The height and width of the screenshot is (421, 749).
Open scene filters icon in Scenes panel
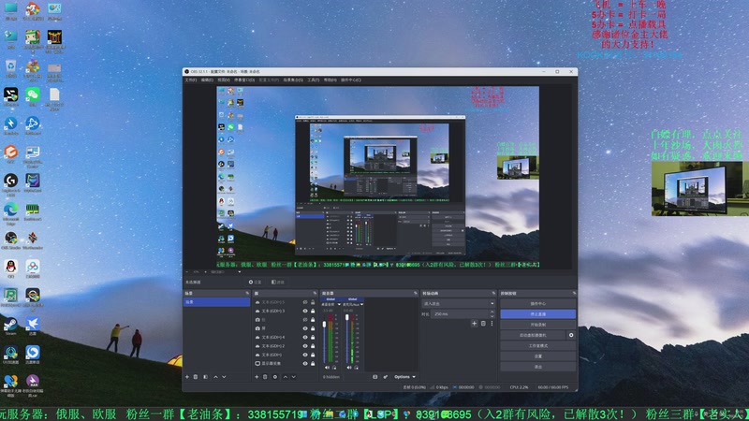205,377
